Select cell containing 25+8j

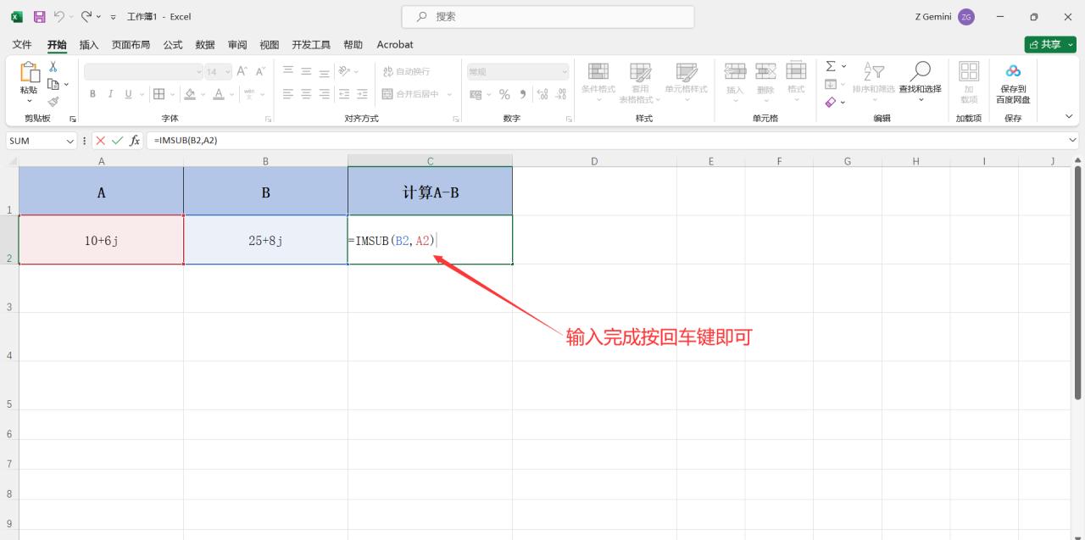coord(265,240)
